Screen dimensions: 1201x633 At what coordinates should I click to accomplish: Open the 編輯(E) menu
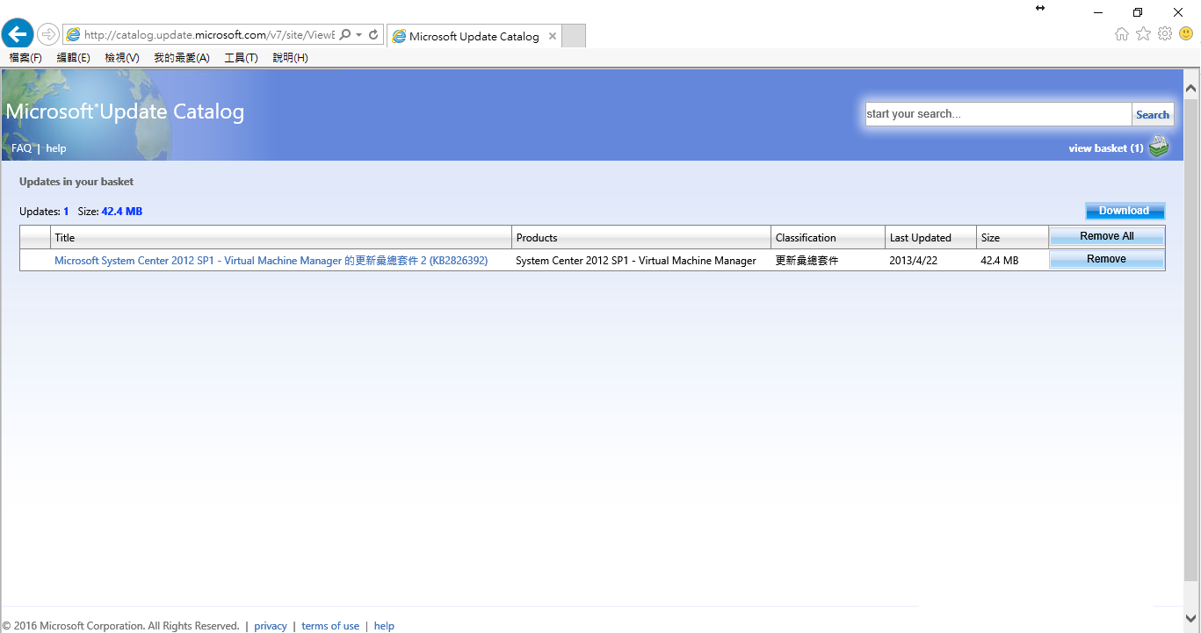pos(73,58)
